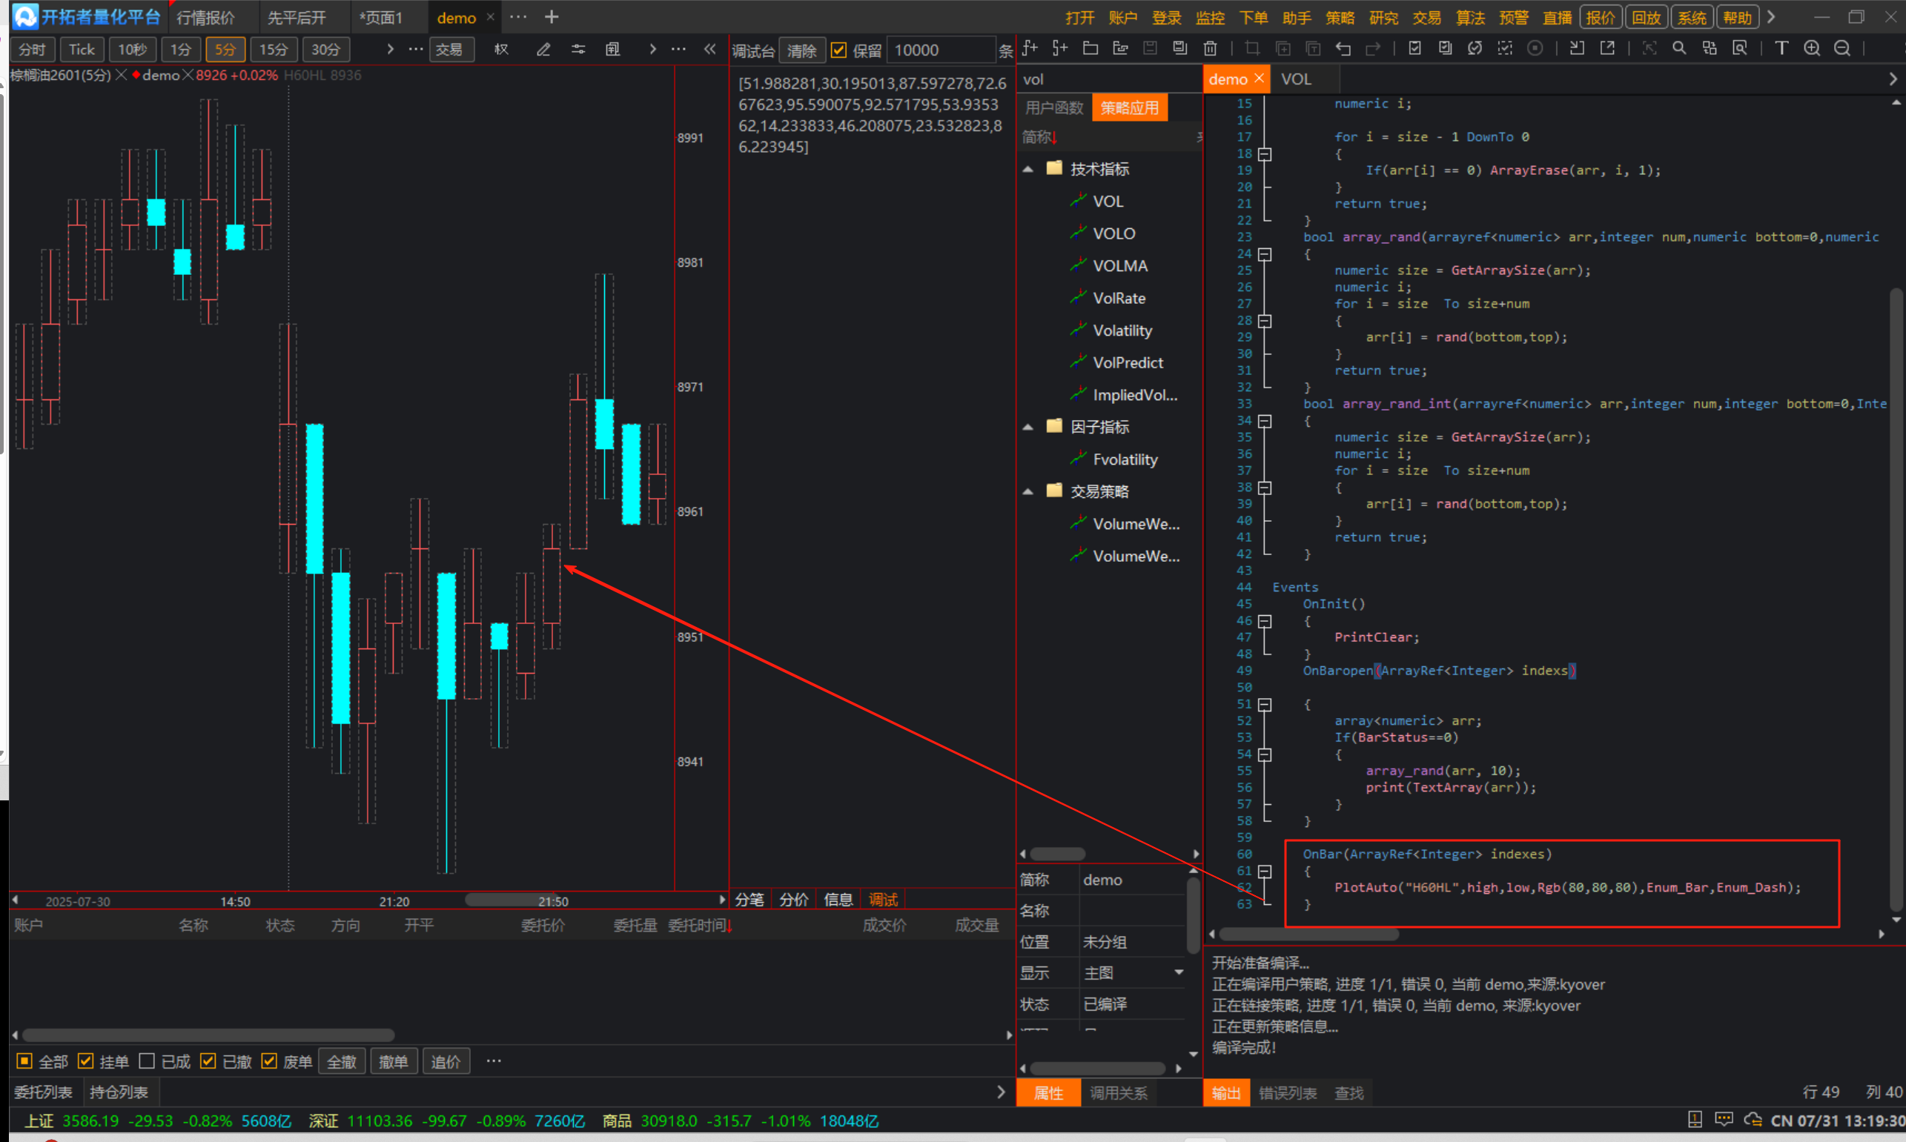The width and height of the screenshot is (1906, 1142).
Task: Click the compile check icon
Action: (1415, 48)
